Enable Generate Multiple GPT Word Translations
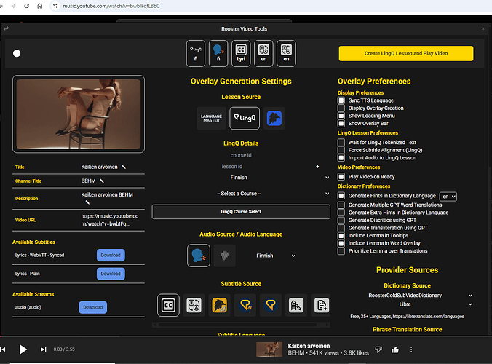Image resolution: width=492 pixels, height=364 pixels. (x=341, y=205)
